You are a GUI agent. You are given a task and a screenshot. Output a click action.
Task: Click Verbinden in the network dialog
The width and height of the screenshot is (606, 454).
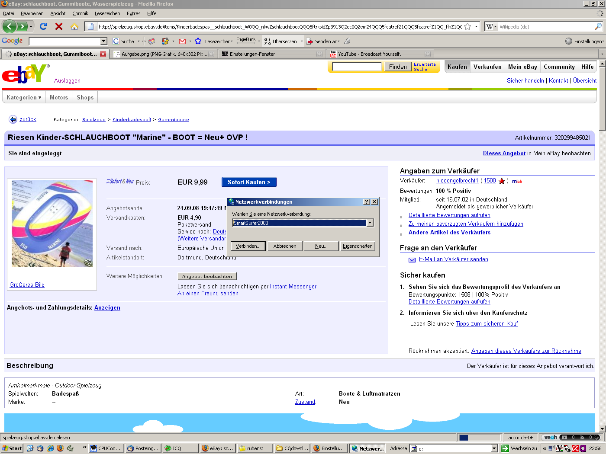(248, 246)
